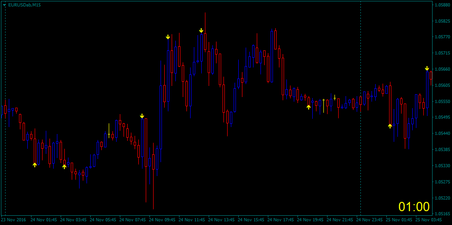
Task: Click the 1.05770 price label
Action: (442, 37)
